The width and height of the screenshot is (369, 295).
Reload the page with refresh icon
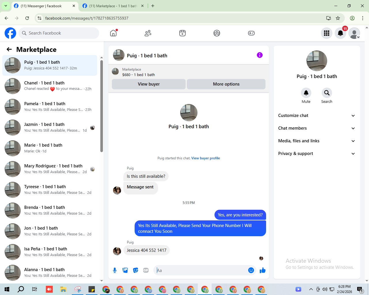tap(27, 18)
